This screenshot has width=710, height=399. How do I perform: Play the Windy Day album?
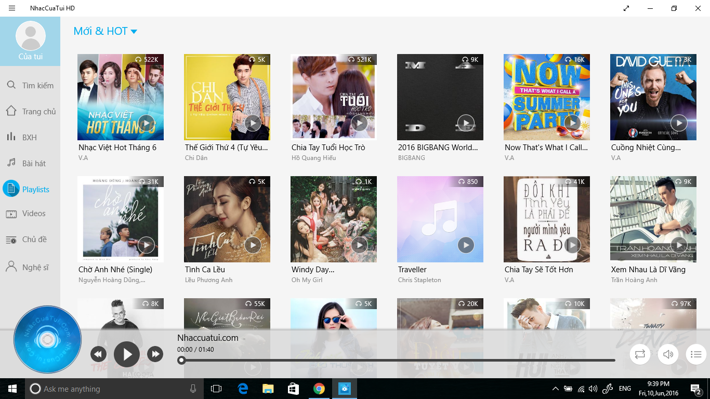pos(360,245)
